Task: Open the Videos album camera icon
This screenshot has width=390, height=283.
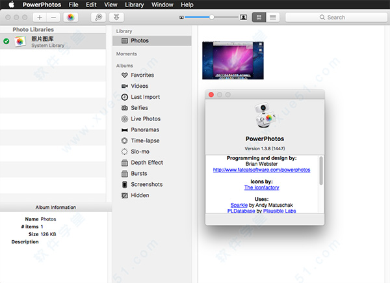Action: tap(125, 86)
